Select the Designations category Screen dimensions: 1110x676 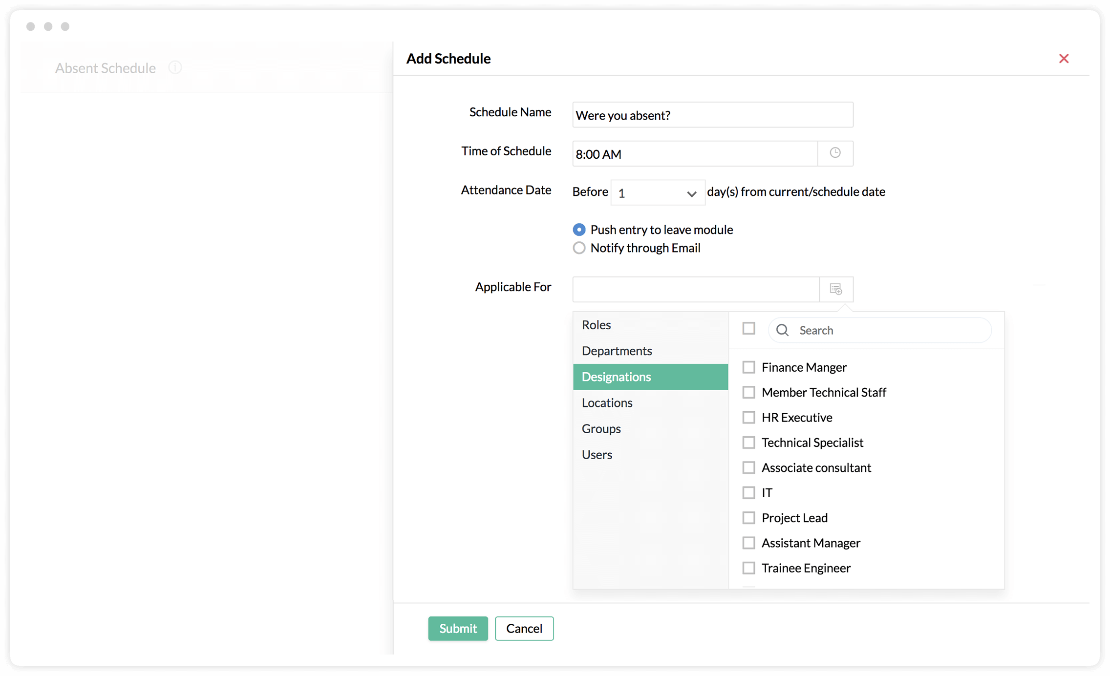click(650, 377)
